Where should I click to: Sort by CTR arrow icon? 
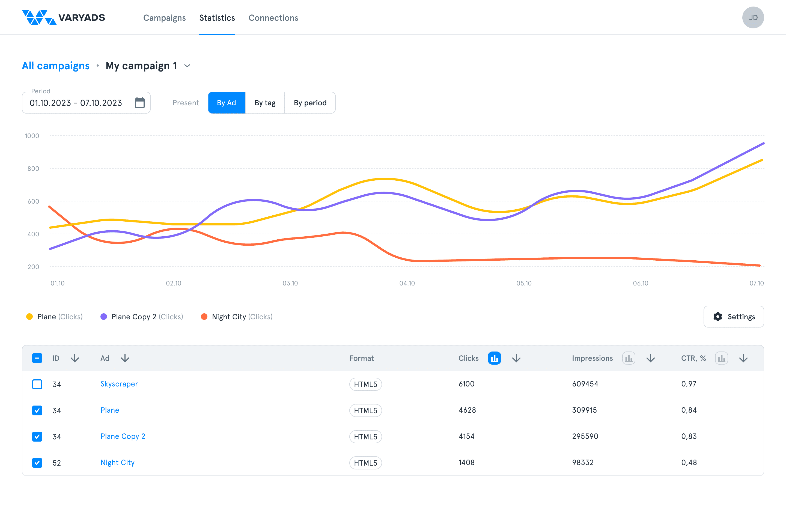(743, 358)
